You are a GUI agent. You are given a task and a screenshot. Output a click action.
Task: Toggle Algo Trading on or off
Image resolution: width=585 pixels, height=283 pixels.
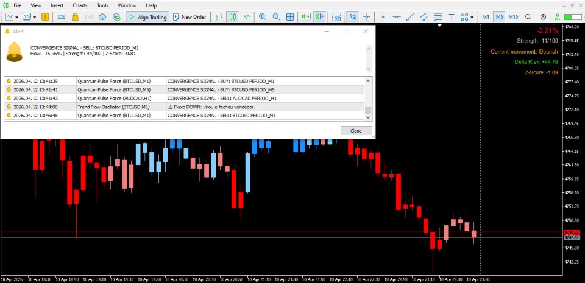(x=147, y=17)
